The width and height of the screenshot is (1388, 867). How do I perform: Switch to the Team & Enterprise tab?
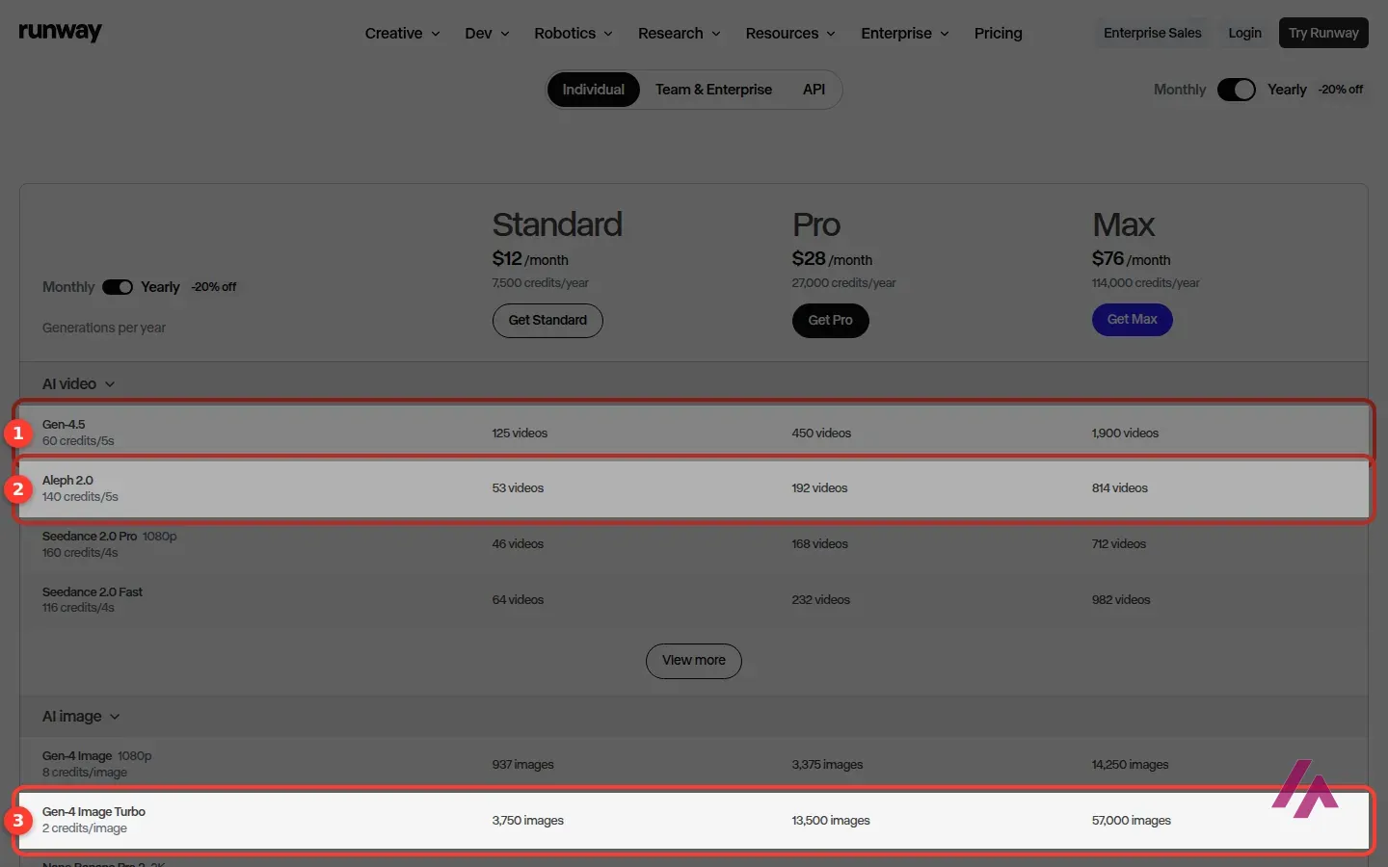[x=713, y=90]
